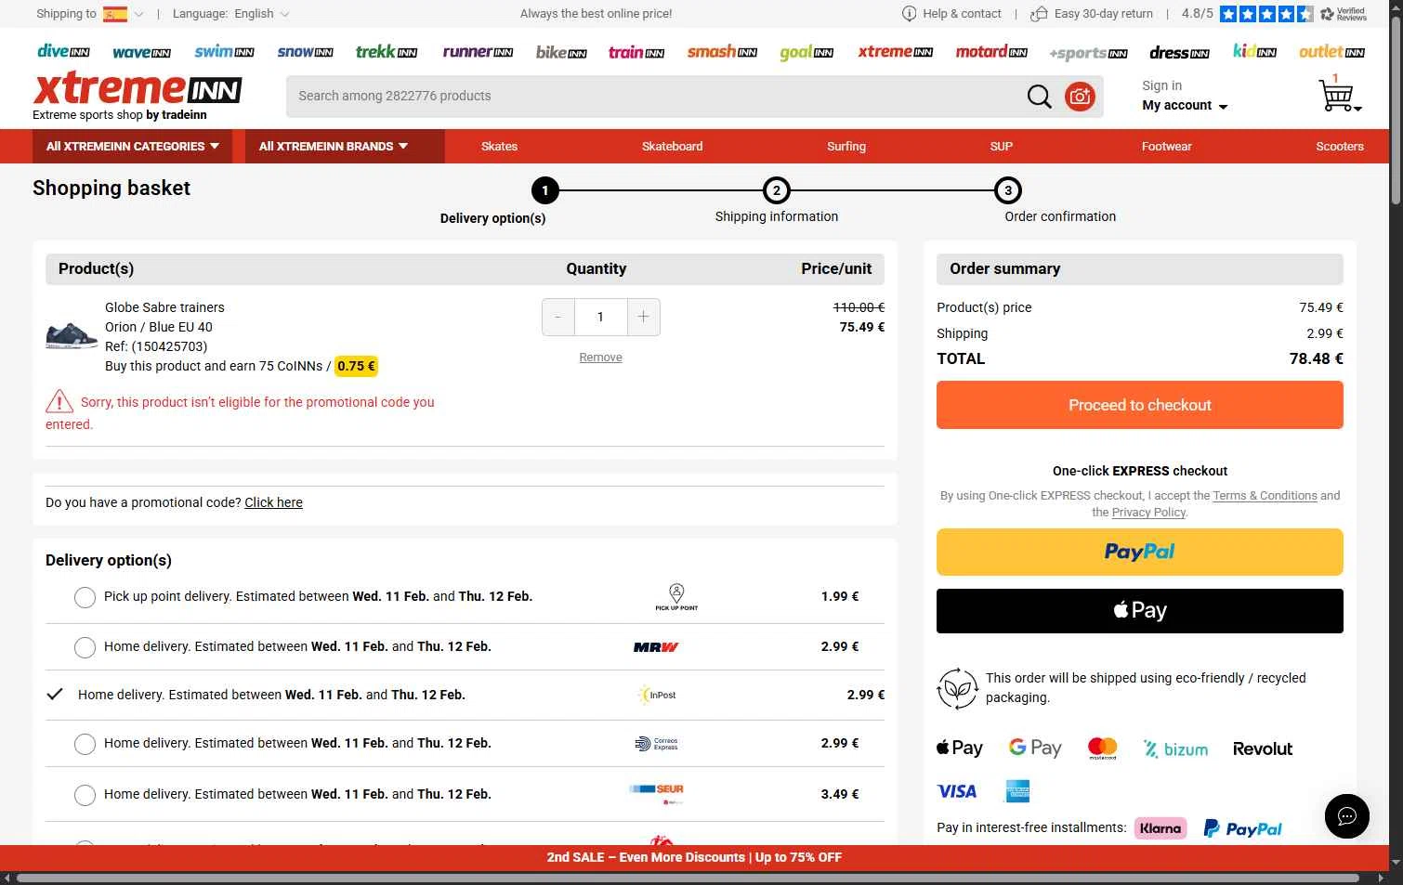Open the Skates menu item
Viewport: 1403px width, 885px height.
(x=499, y=147)
